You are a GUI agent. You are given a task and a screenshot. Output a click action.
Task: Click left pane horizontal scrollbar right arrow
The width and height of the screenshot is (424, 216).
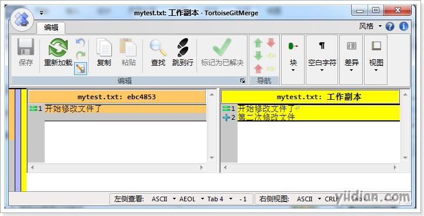(x=202, y=167)
